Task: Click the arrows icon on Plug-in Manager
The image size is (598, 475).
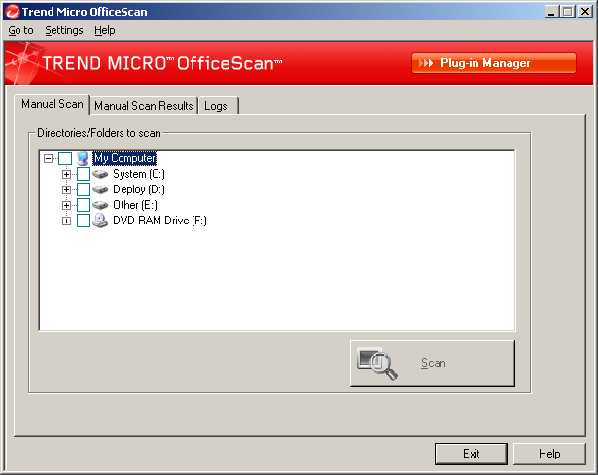Action: click(426, 63)
